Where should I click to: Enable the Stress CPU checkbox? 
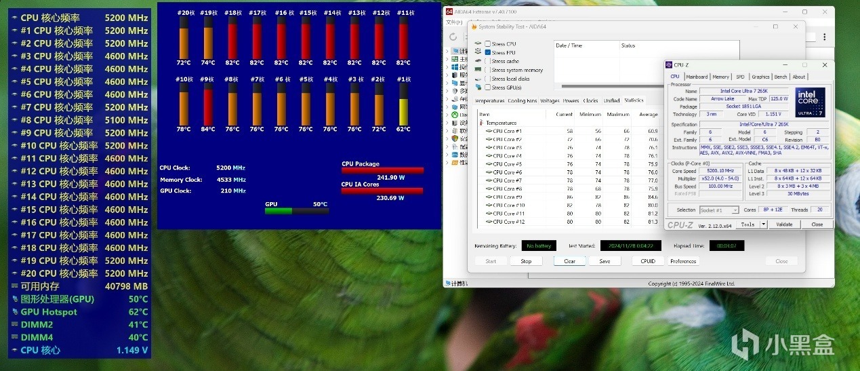click(x=487, y=43)
